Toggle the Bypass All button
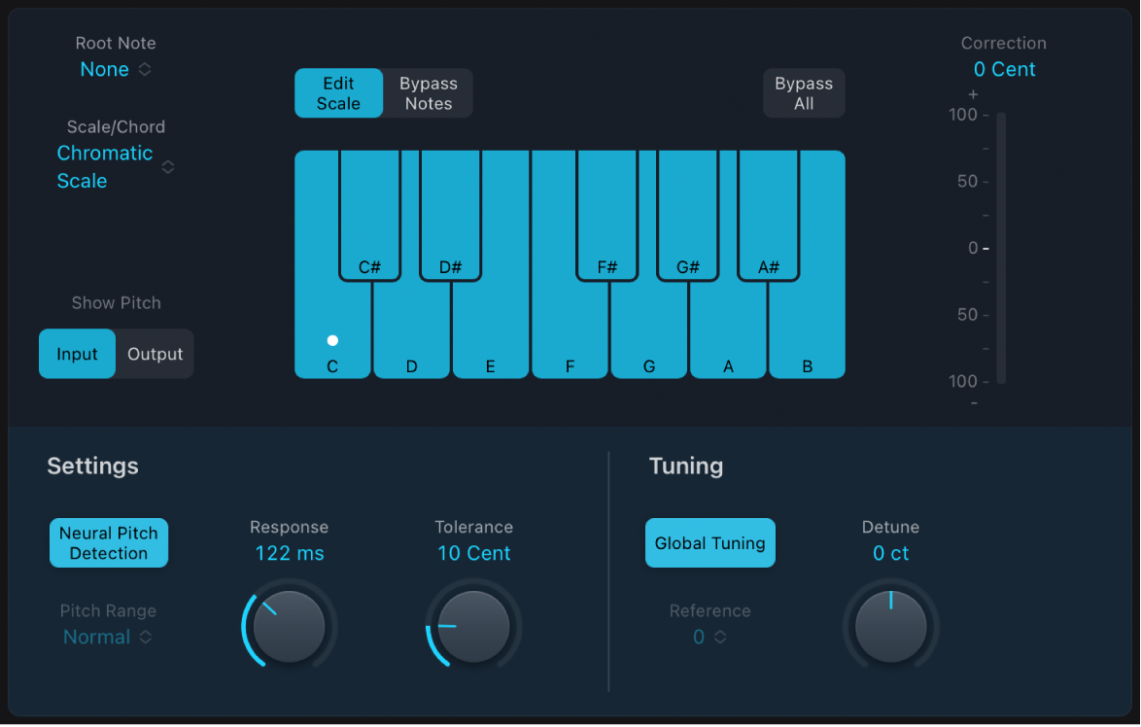The height and width of the screenshot is (727, 1141). pyautogui.click(x=804, y=93)
